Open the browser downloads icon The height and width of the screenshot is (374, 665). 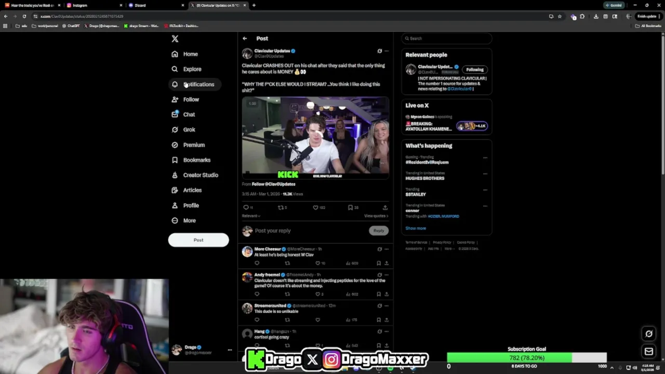tap(596, 16)
